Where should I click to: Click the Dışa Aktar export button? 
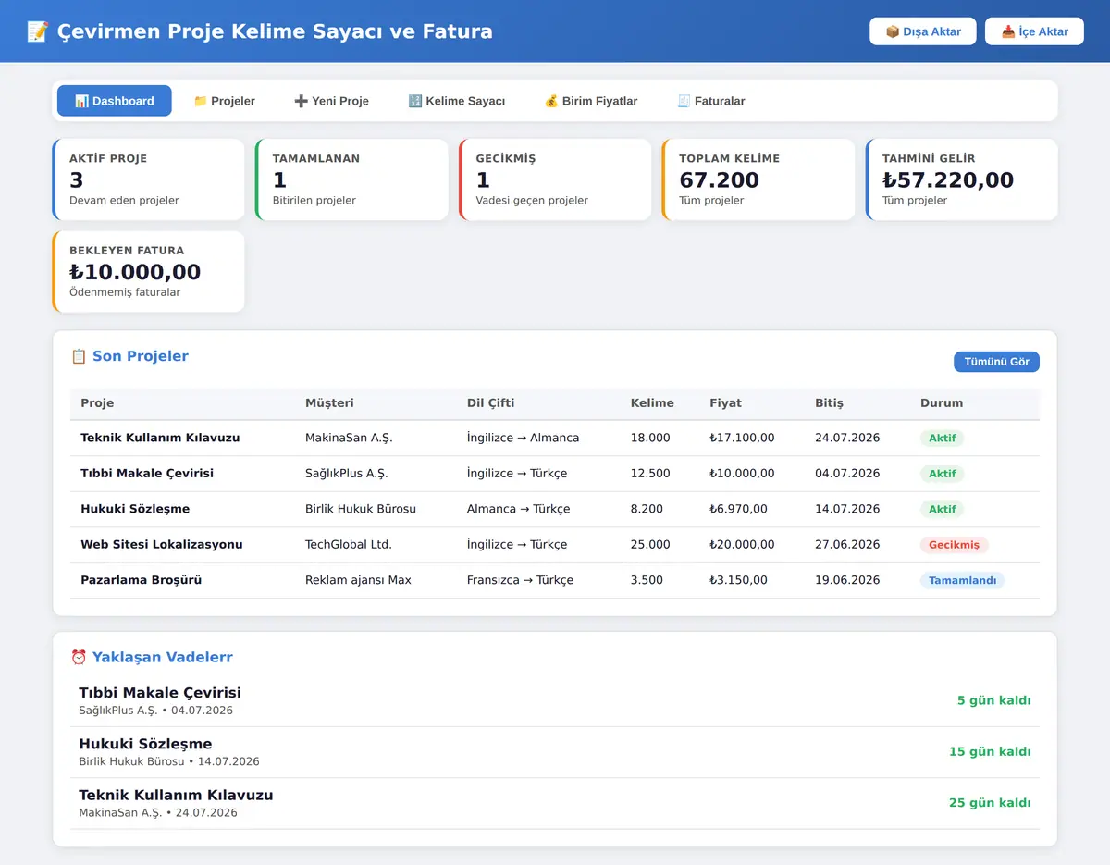[923, 31]
